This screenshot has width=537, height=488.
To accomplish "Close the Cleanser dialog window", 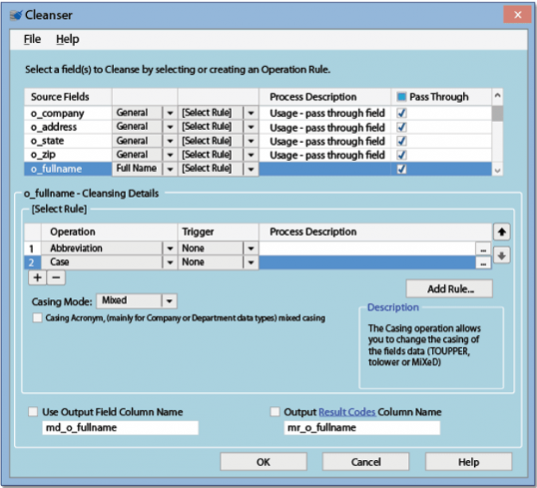I will (518, 14).
